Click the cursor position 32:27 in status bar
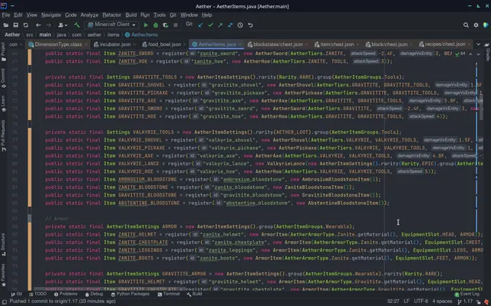 point(393,301)
